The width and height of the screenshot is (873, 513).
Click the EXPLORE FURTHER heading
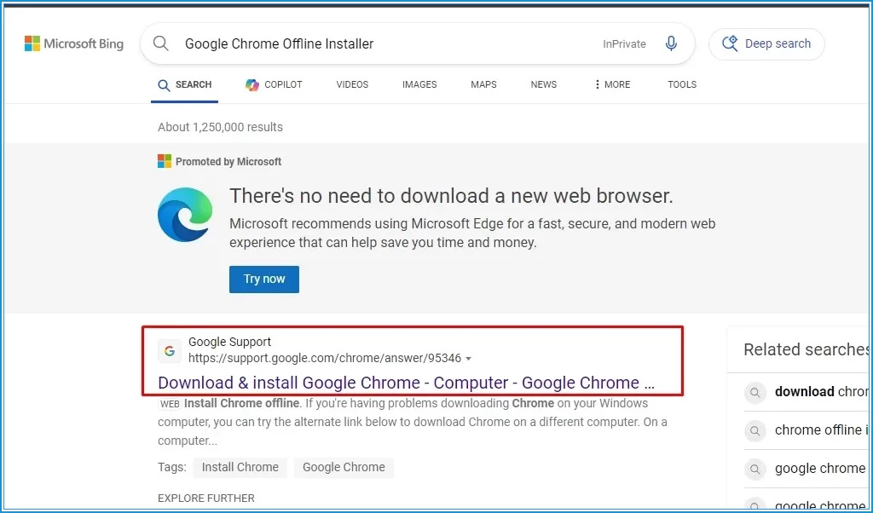coord(206,498)
